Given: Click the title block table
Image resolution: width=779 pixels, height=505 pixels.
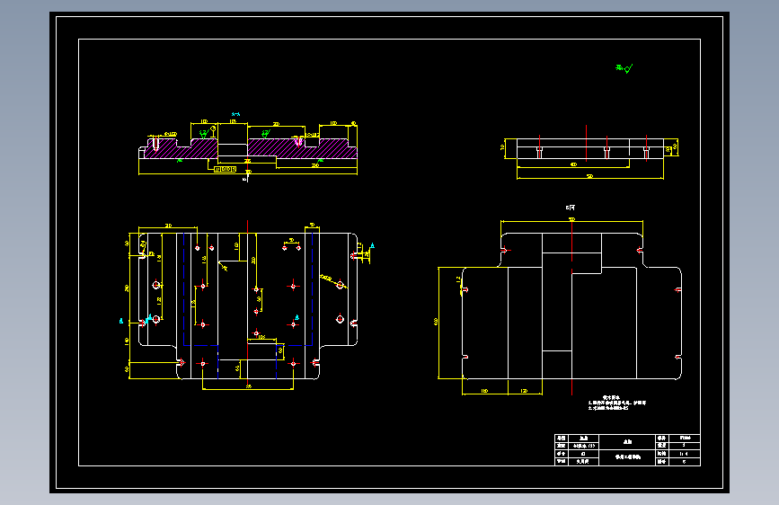Looking at the screenshot, I should tap(627, 450).
